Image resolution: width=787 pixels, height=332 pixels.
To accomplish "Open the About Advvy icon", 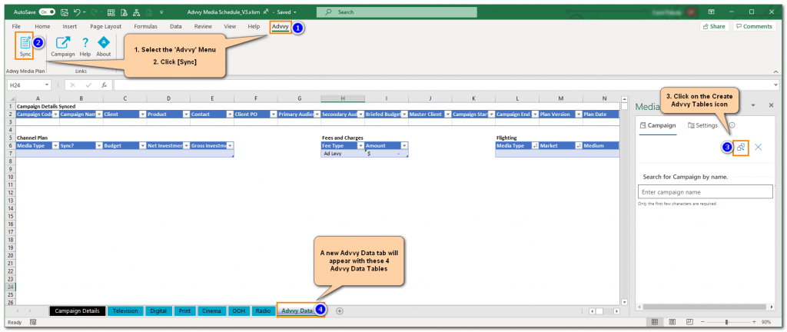I will (x=103, y=45).
